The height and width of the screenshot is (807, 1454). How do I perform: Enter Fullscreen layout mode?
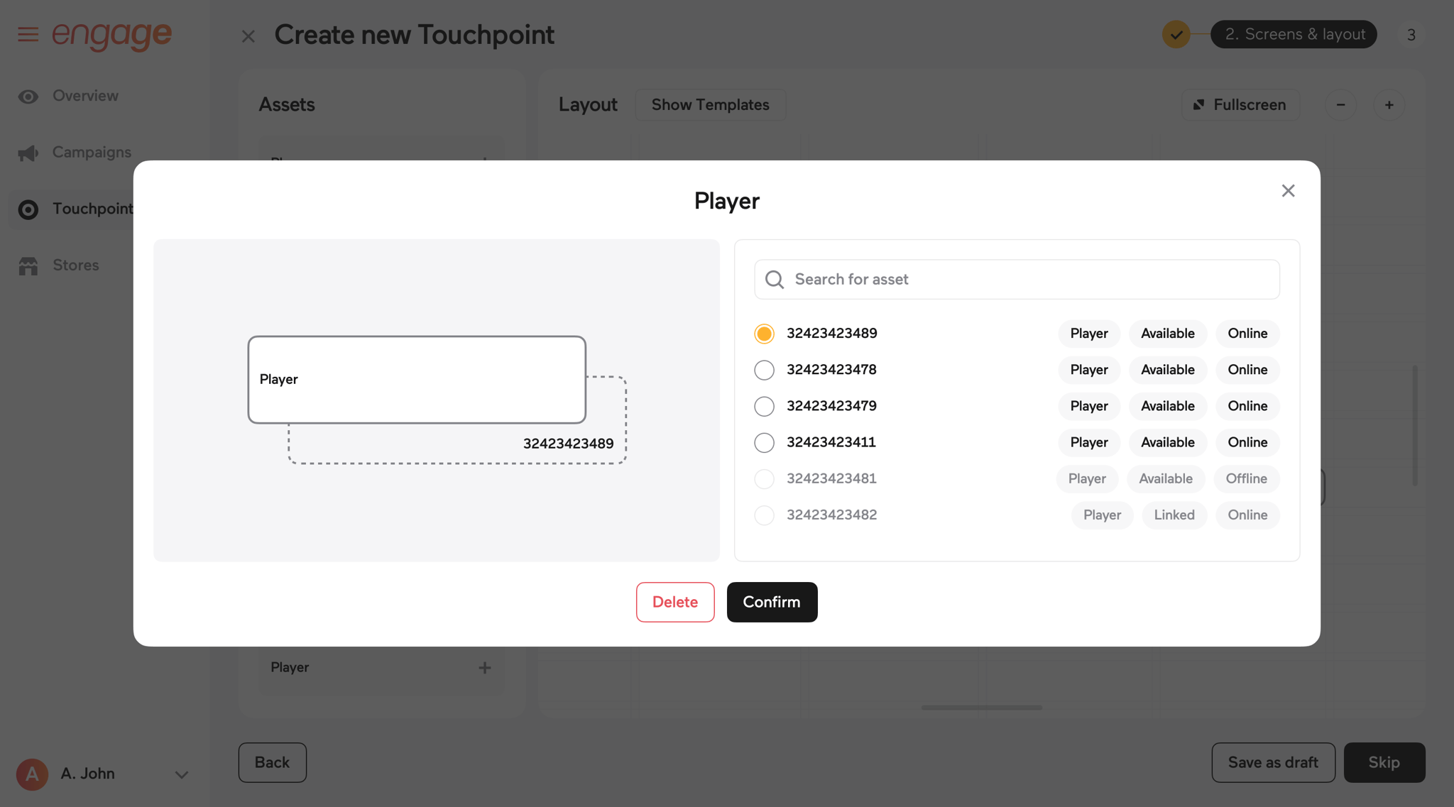1240,104
